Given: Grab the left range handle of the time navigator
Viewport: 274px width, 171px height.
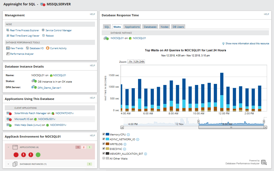Looking at the screenshot, I should [x=199, y=121].
